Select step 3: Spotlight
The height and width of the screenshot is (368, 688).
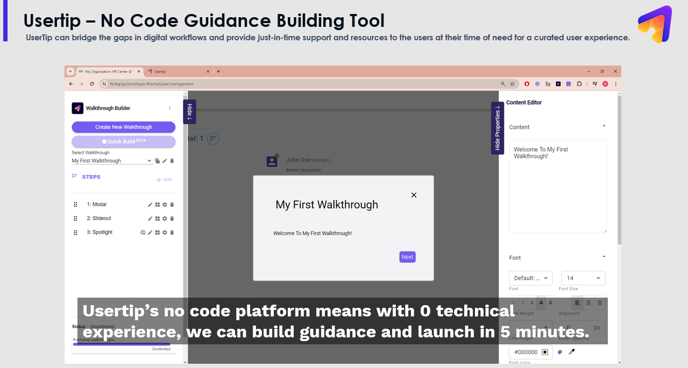tap(100, 233)
